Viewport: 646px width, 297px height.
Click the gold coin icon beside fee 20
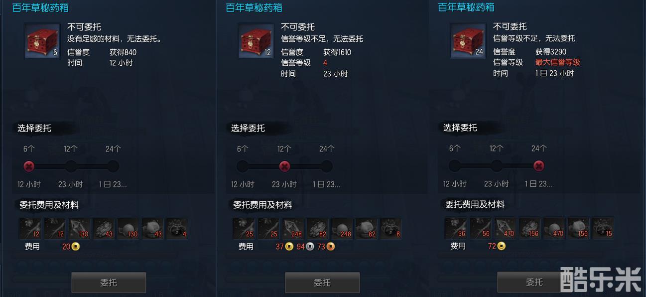tap(75, 246)
